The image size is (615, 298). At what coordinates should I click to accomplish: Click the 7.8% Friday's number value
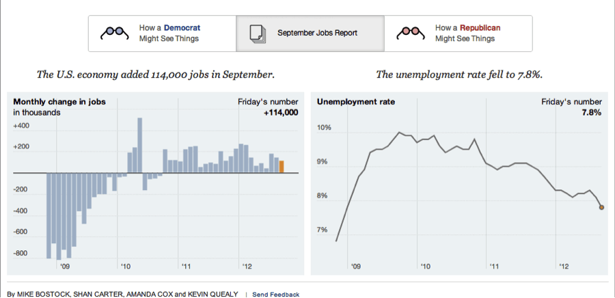(591, 113)
